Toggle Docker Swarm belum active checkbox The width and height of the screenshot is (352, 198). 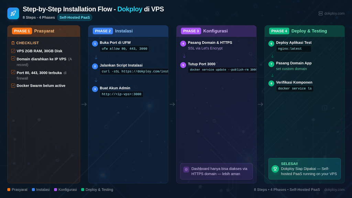pos(13,86)
